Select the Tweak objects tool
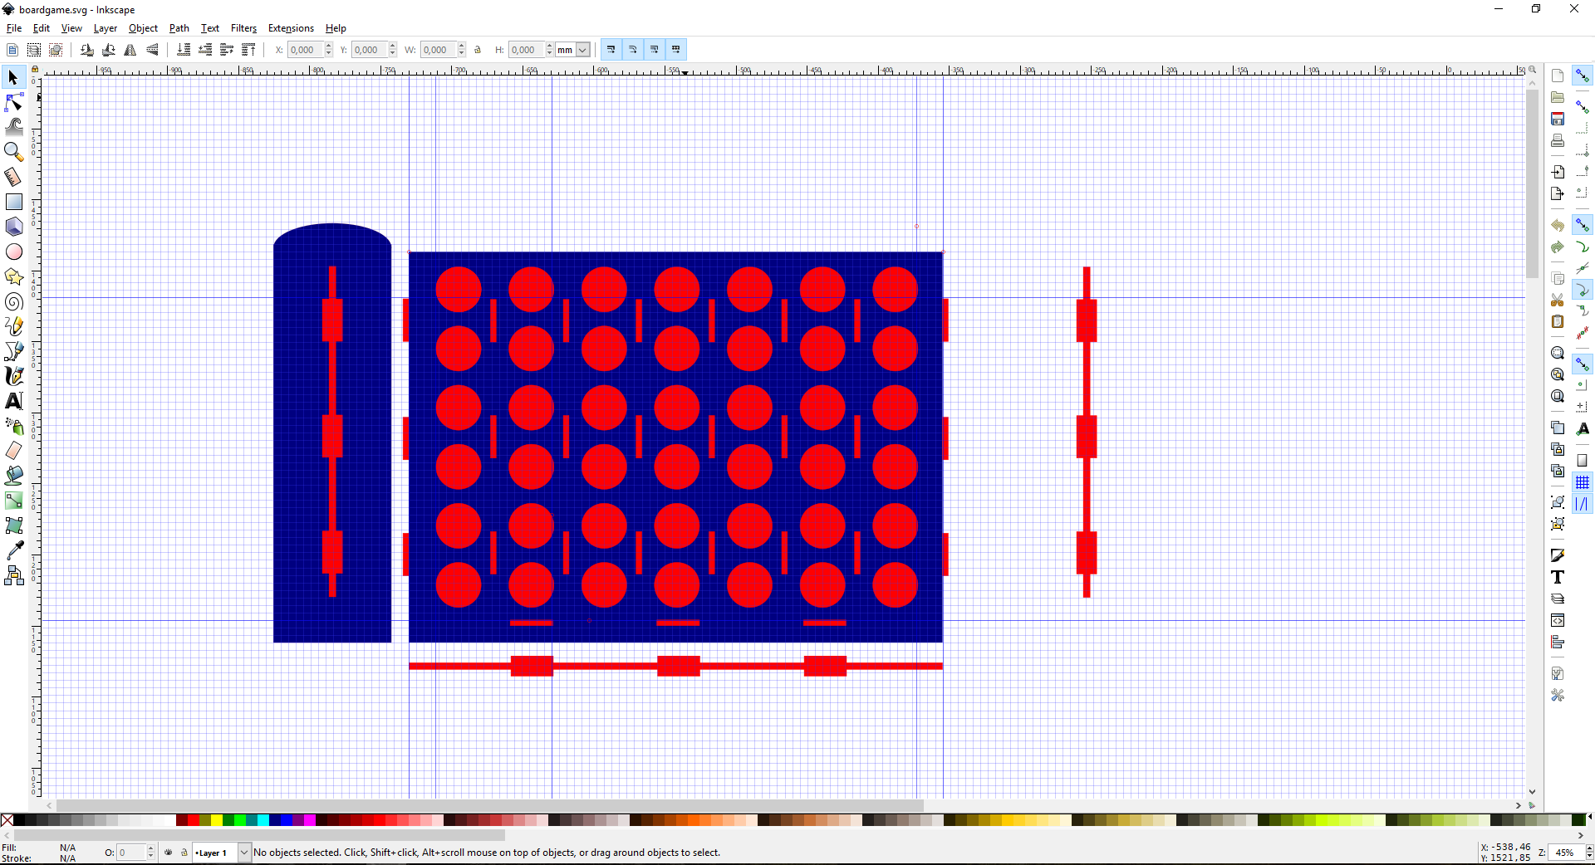 coord(13,126)
